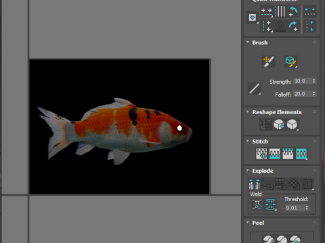This screenshot has height=243, width=325.
Task: Click Straighten Selection in Reshape Elements
Action: pyautogui.click(x=265, y=124)
